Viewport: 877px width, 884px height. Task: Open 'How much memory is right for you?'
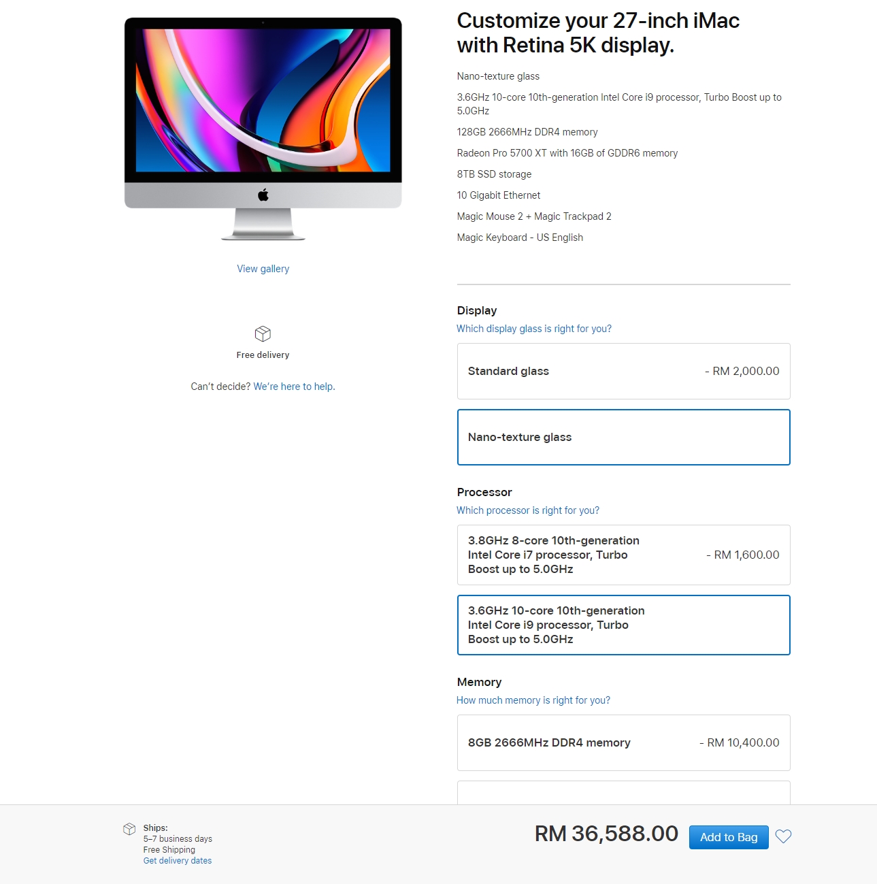tap(533, 700)
